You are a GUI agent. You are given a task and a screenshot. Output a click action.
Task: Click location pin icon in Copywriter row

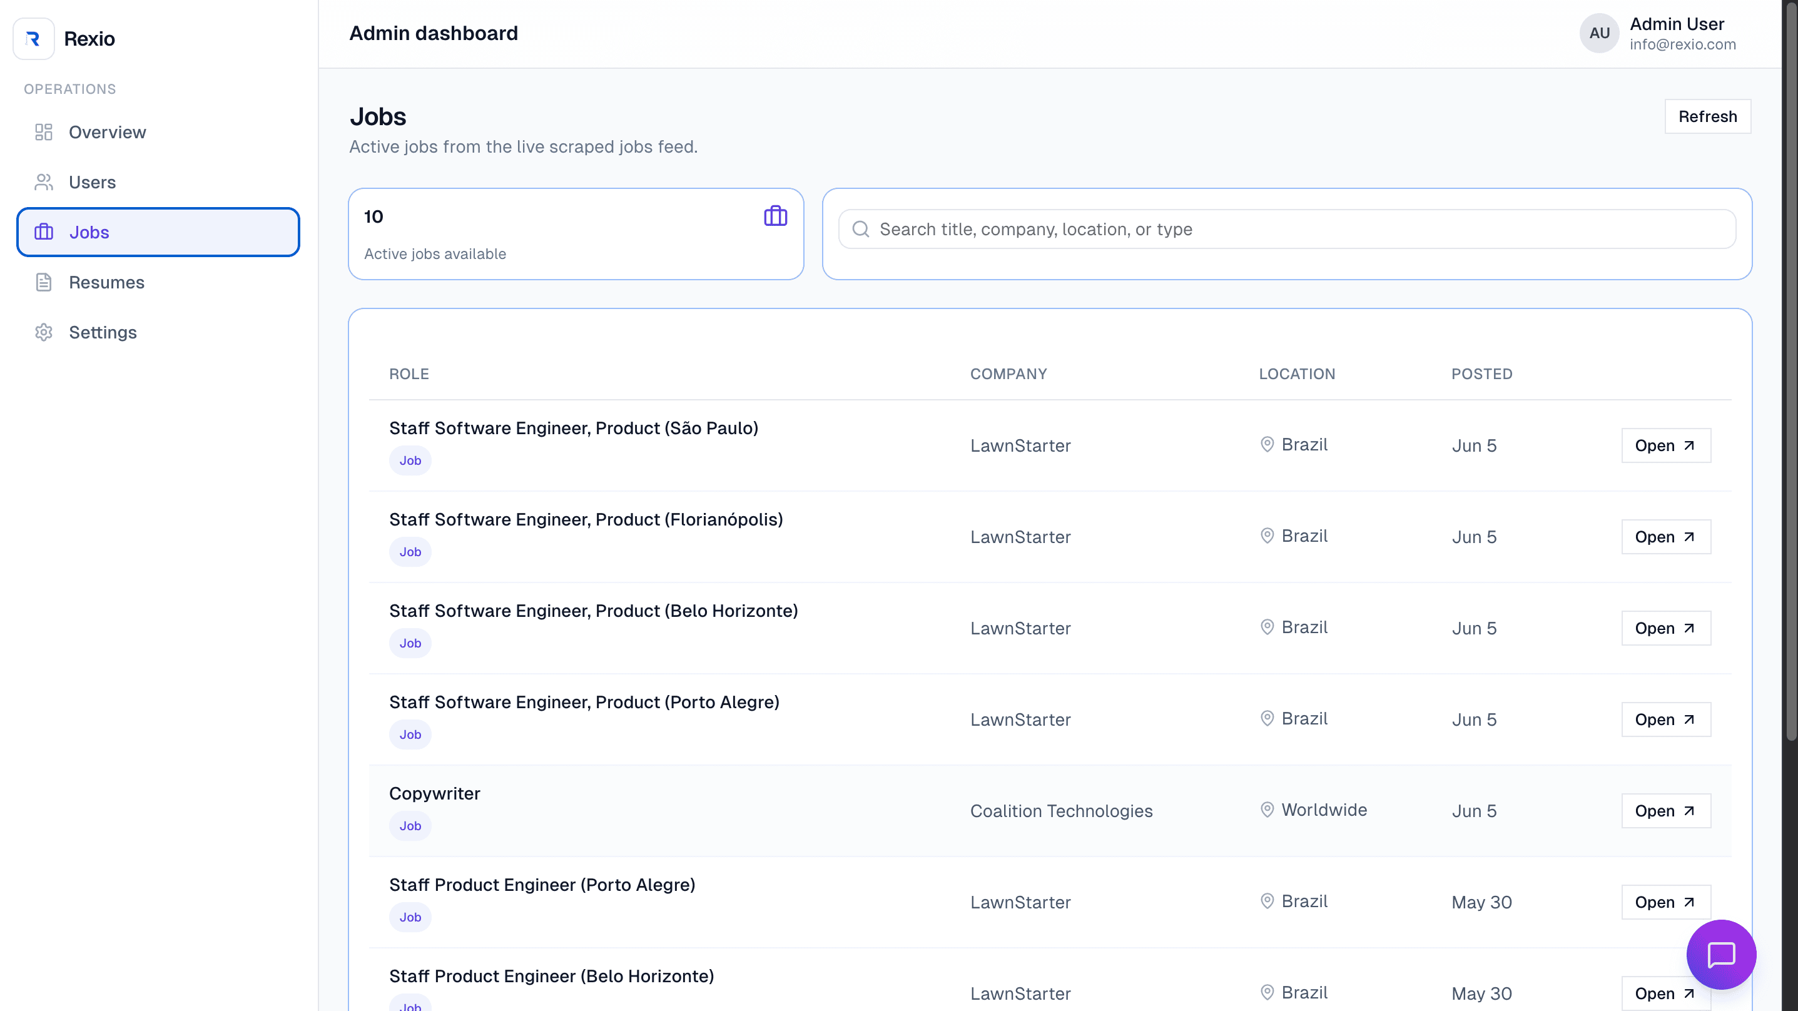[1267, 810]
